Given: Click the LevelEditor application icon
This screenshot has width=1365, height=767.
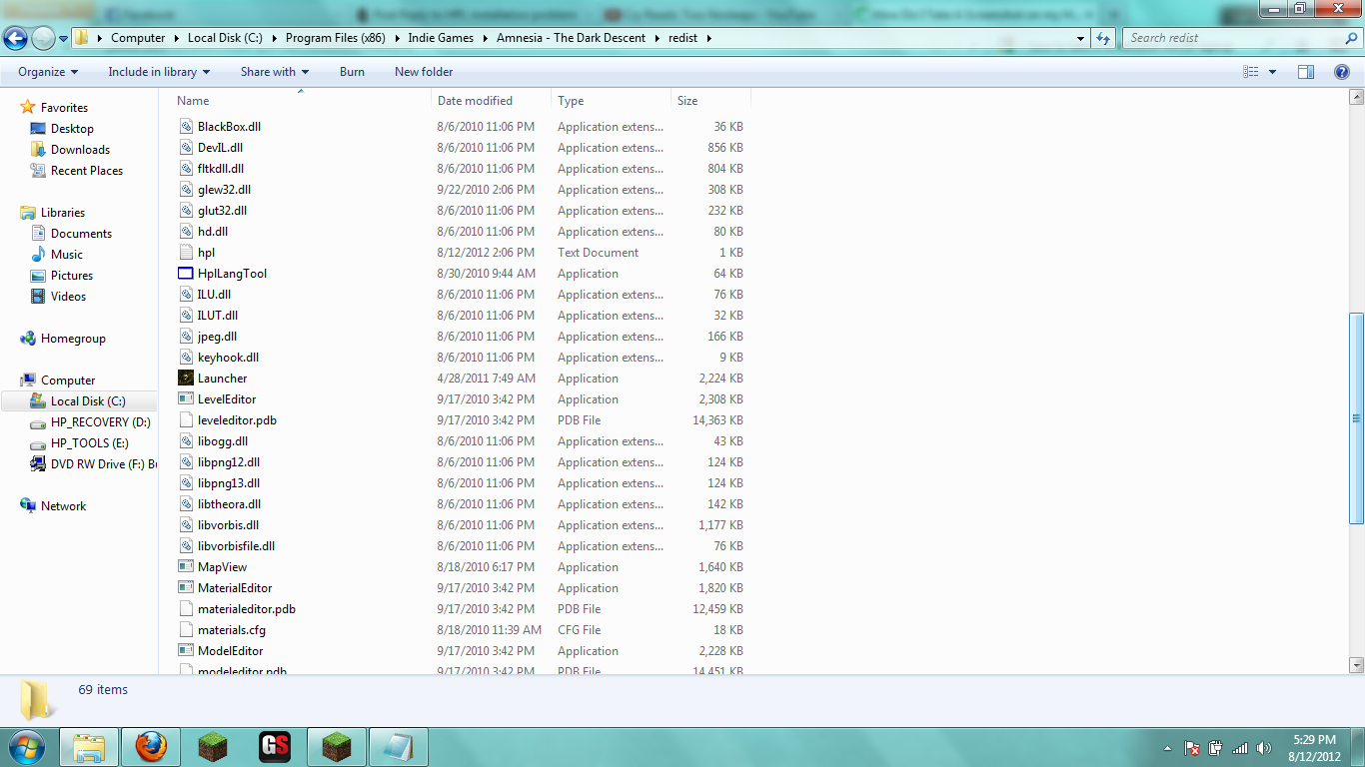Looking at the screenshot, I should (186, 399).
